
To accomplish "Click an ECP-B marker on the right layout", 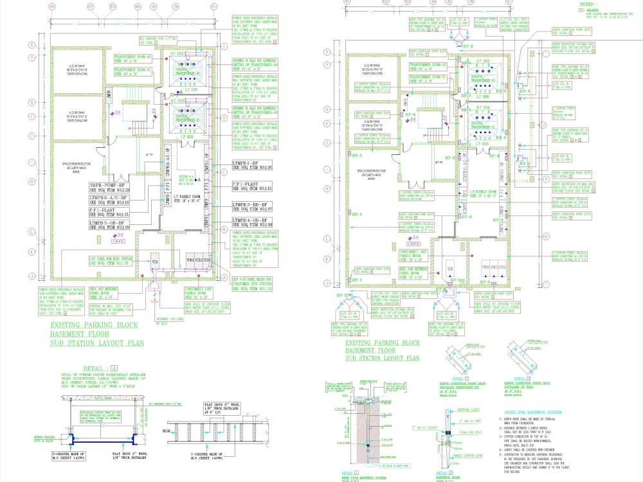I will 411,114.
